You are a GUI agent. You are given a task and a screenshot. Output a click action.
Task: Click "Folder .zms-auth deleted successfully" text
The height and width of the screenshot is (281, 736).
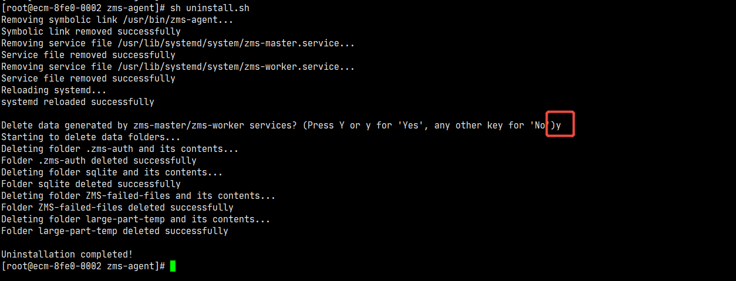(x=99, y=161)
